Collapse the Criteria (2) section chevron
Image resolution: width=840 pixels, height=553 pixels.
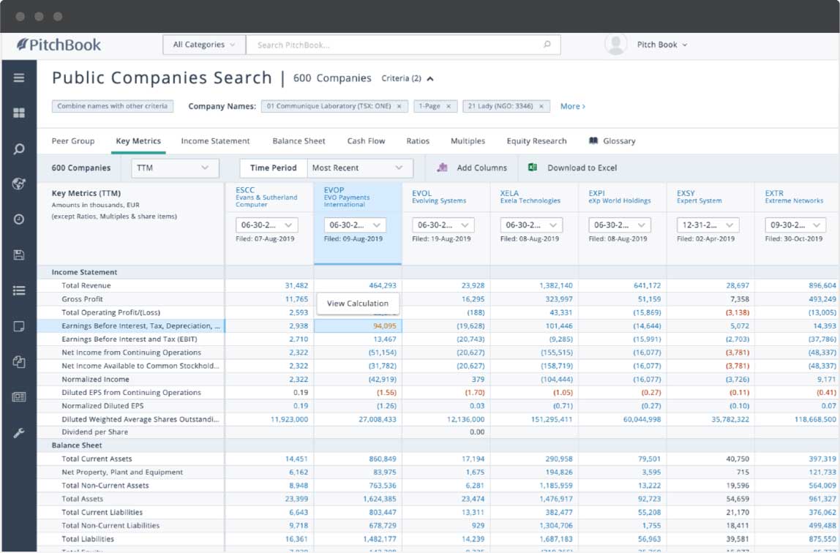tap(430, 78)
